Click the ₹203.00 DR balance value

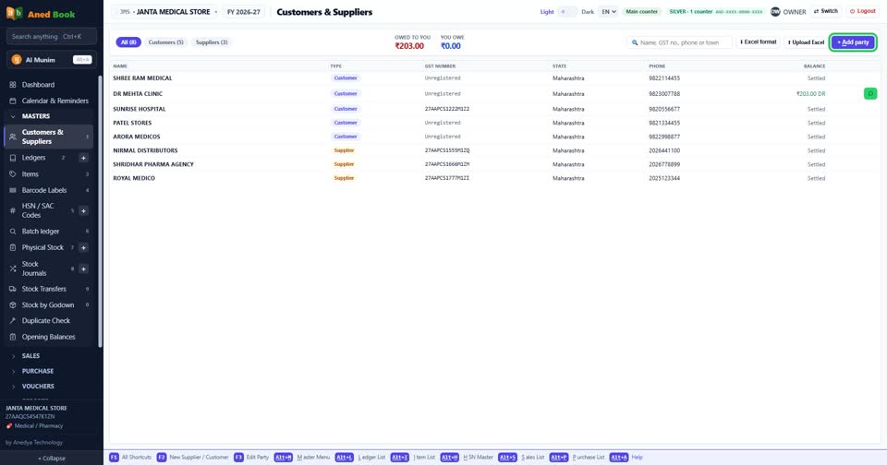[810, 94]
